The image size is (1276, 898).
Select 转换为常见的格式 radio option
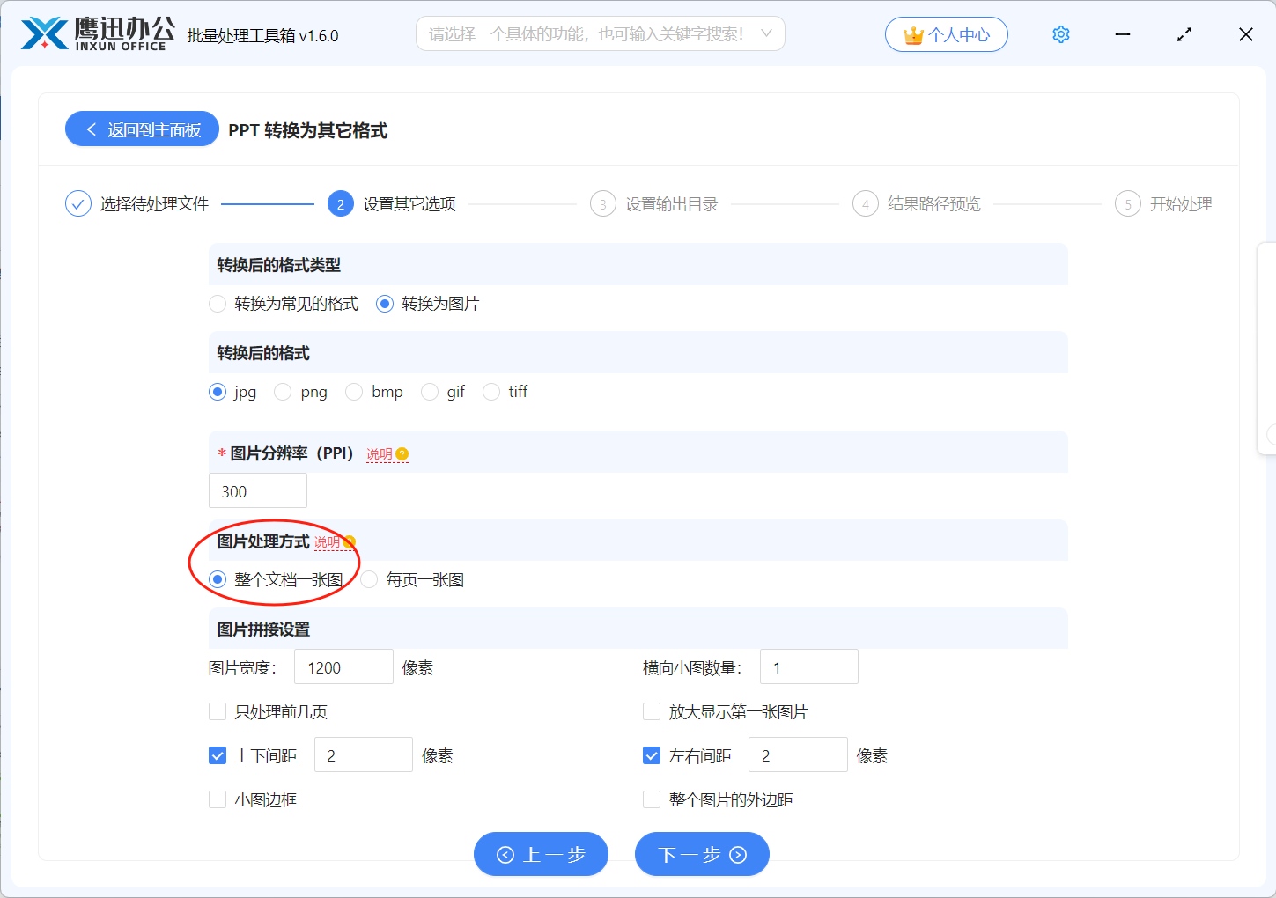click(218, 304)
